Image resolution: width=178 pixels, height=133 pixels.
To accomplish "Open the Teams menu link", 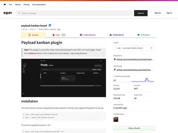I will 18,5.
